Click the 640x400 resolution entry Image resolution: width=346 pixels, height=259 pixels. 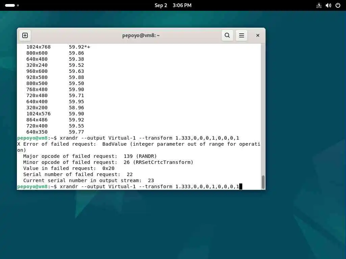[37, 102]
